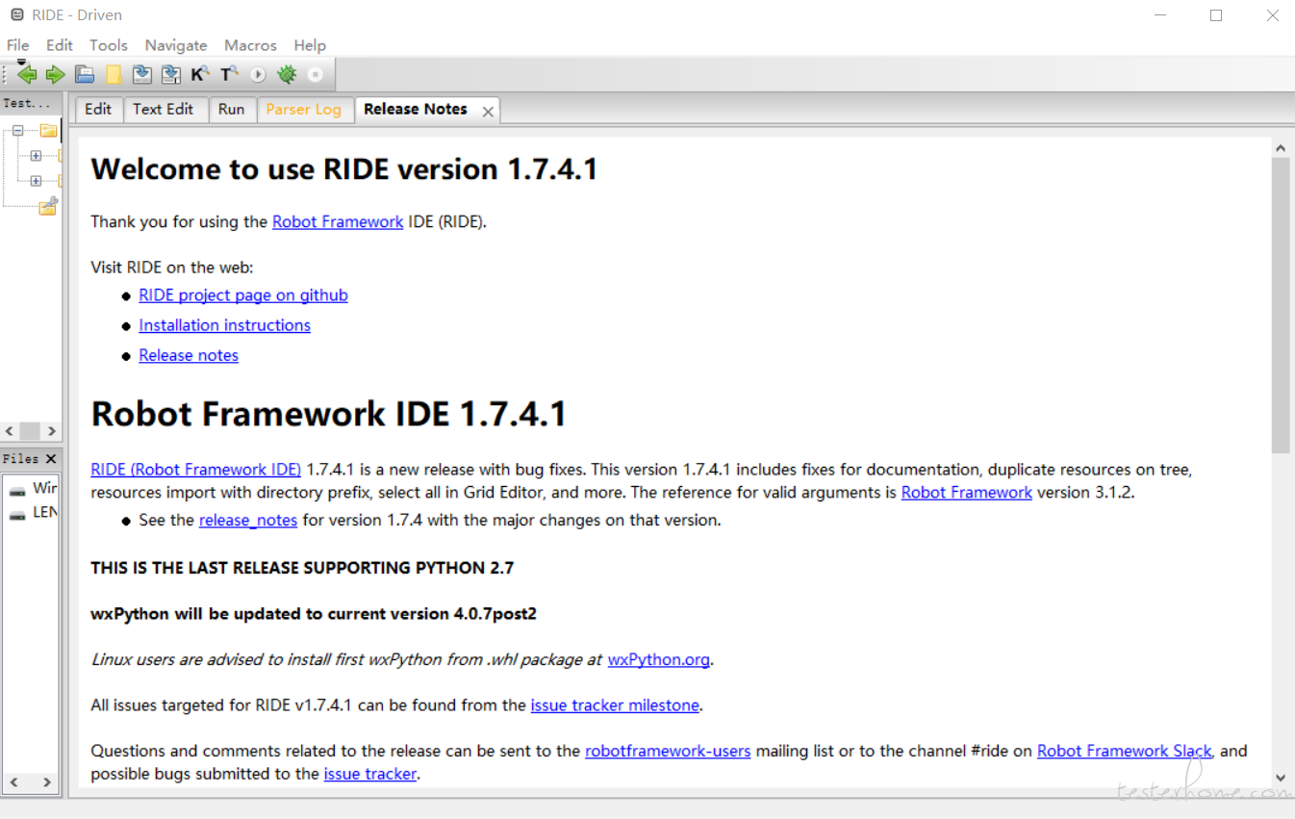This screenshot has height=819, width=1295.
Task: Open the wxPython.org link
Action: tap(659, 660)
